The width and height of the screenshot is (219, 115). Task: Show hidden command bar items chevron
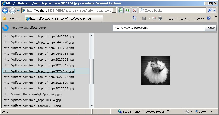point(216,17)
